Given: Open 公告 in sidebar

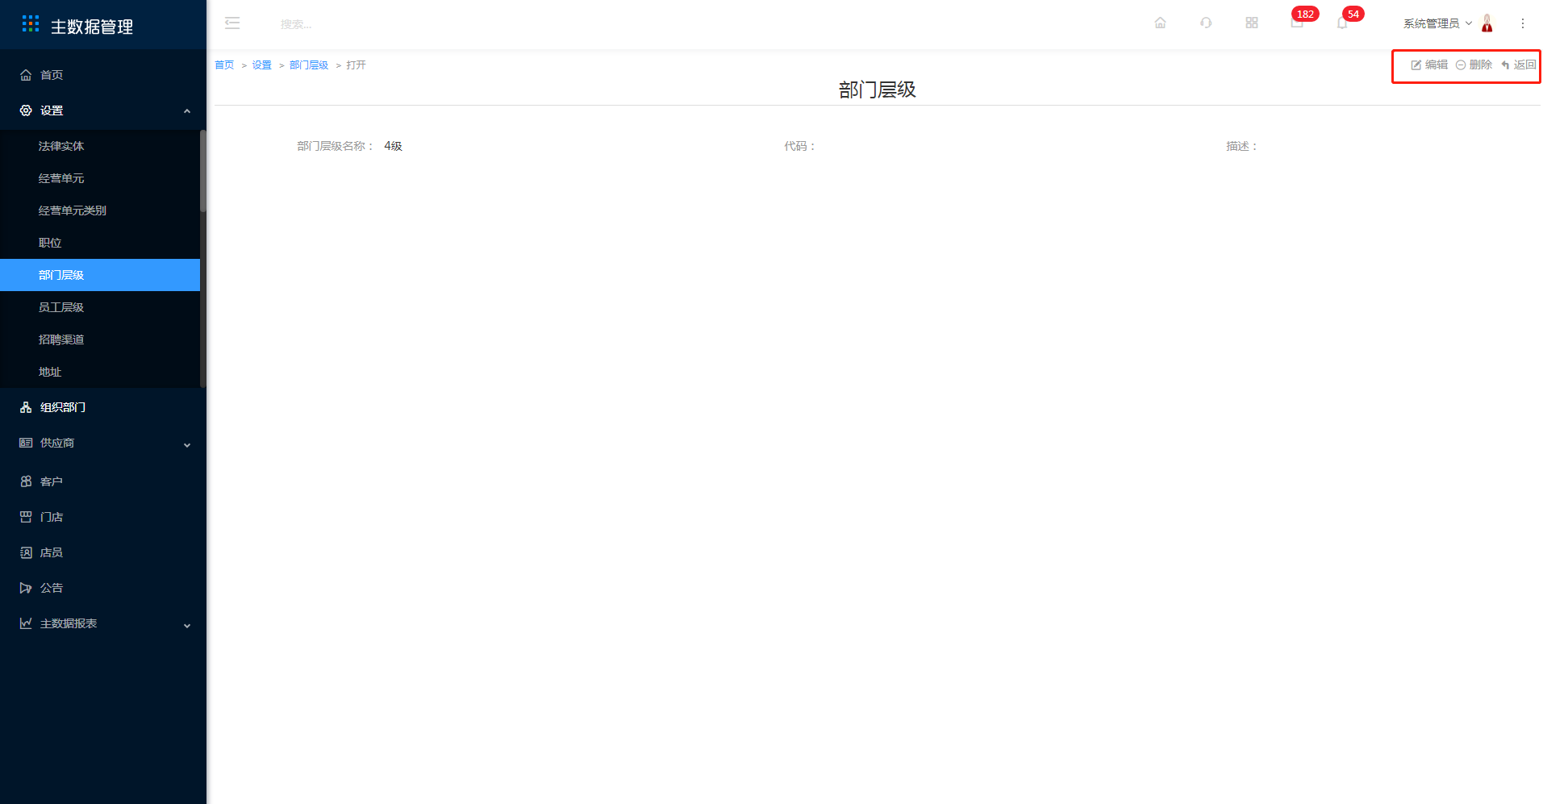Looking at the screenshot, I should tap(103, 588).
